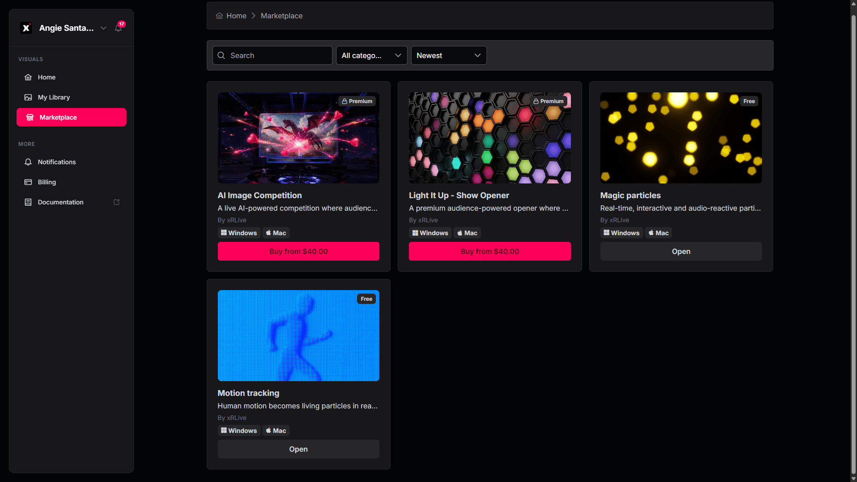This screenshot has width=857, height=482.
Task: Click the Windows tag on Motion tracking
Action: pyautogui.click(x=239, y=431)
